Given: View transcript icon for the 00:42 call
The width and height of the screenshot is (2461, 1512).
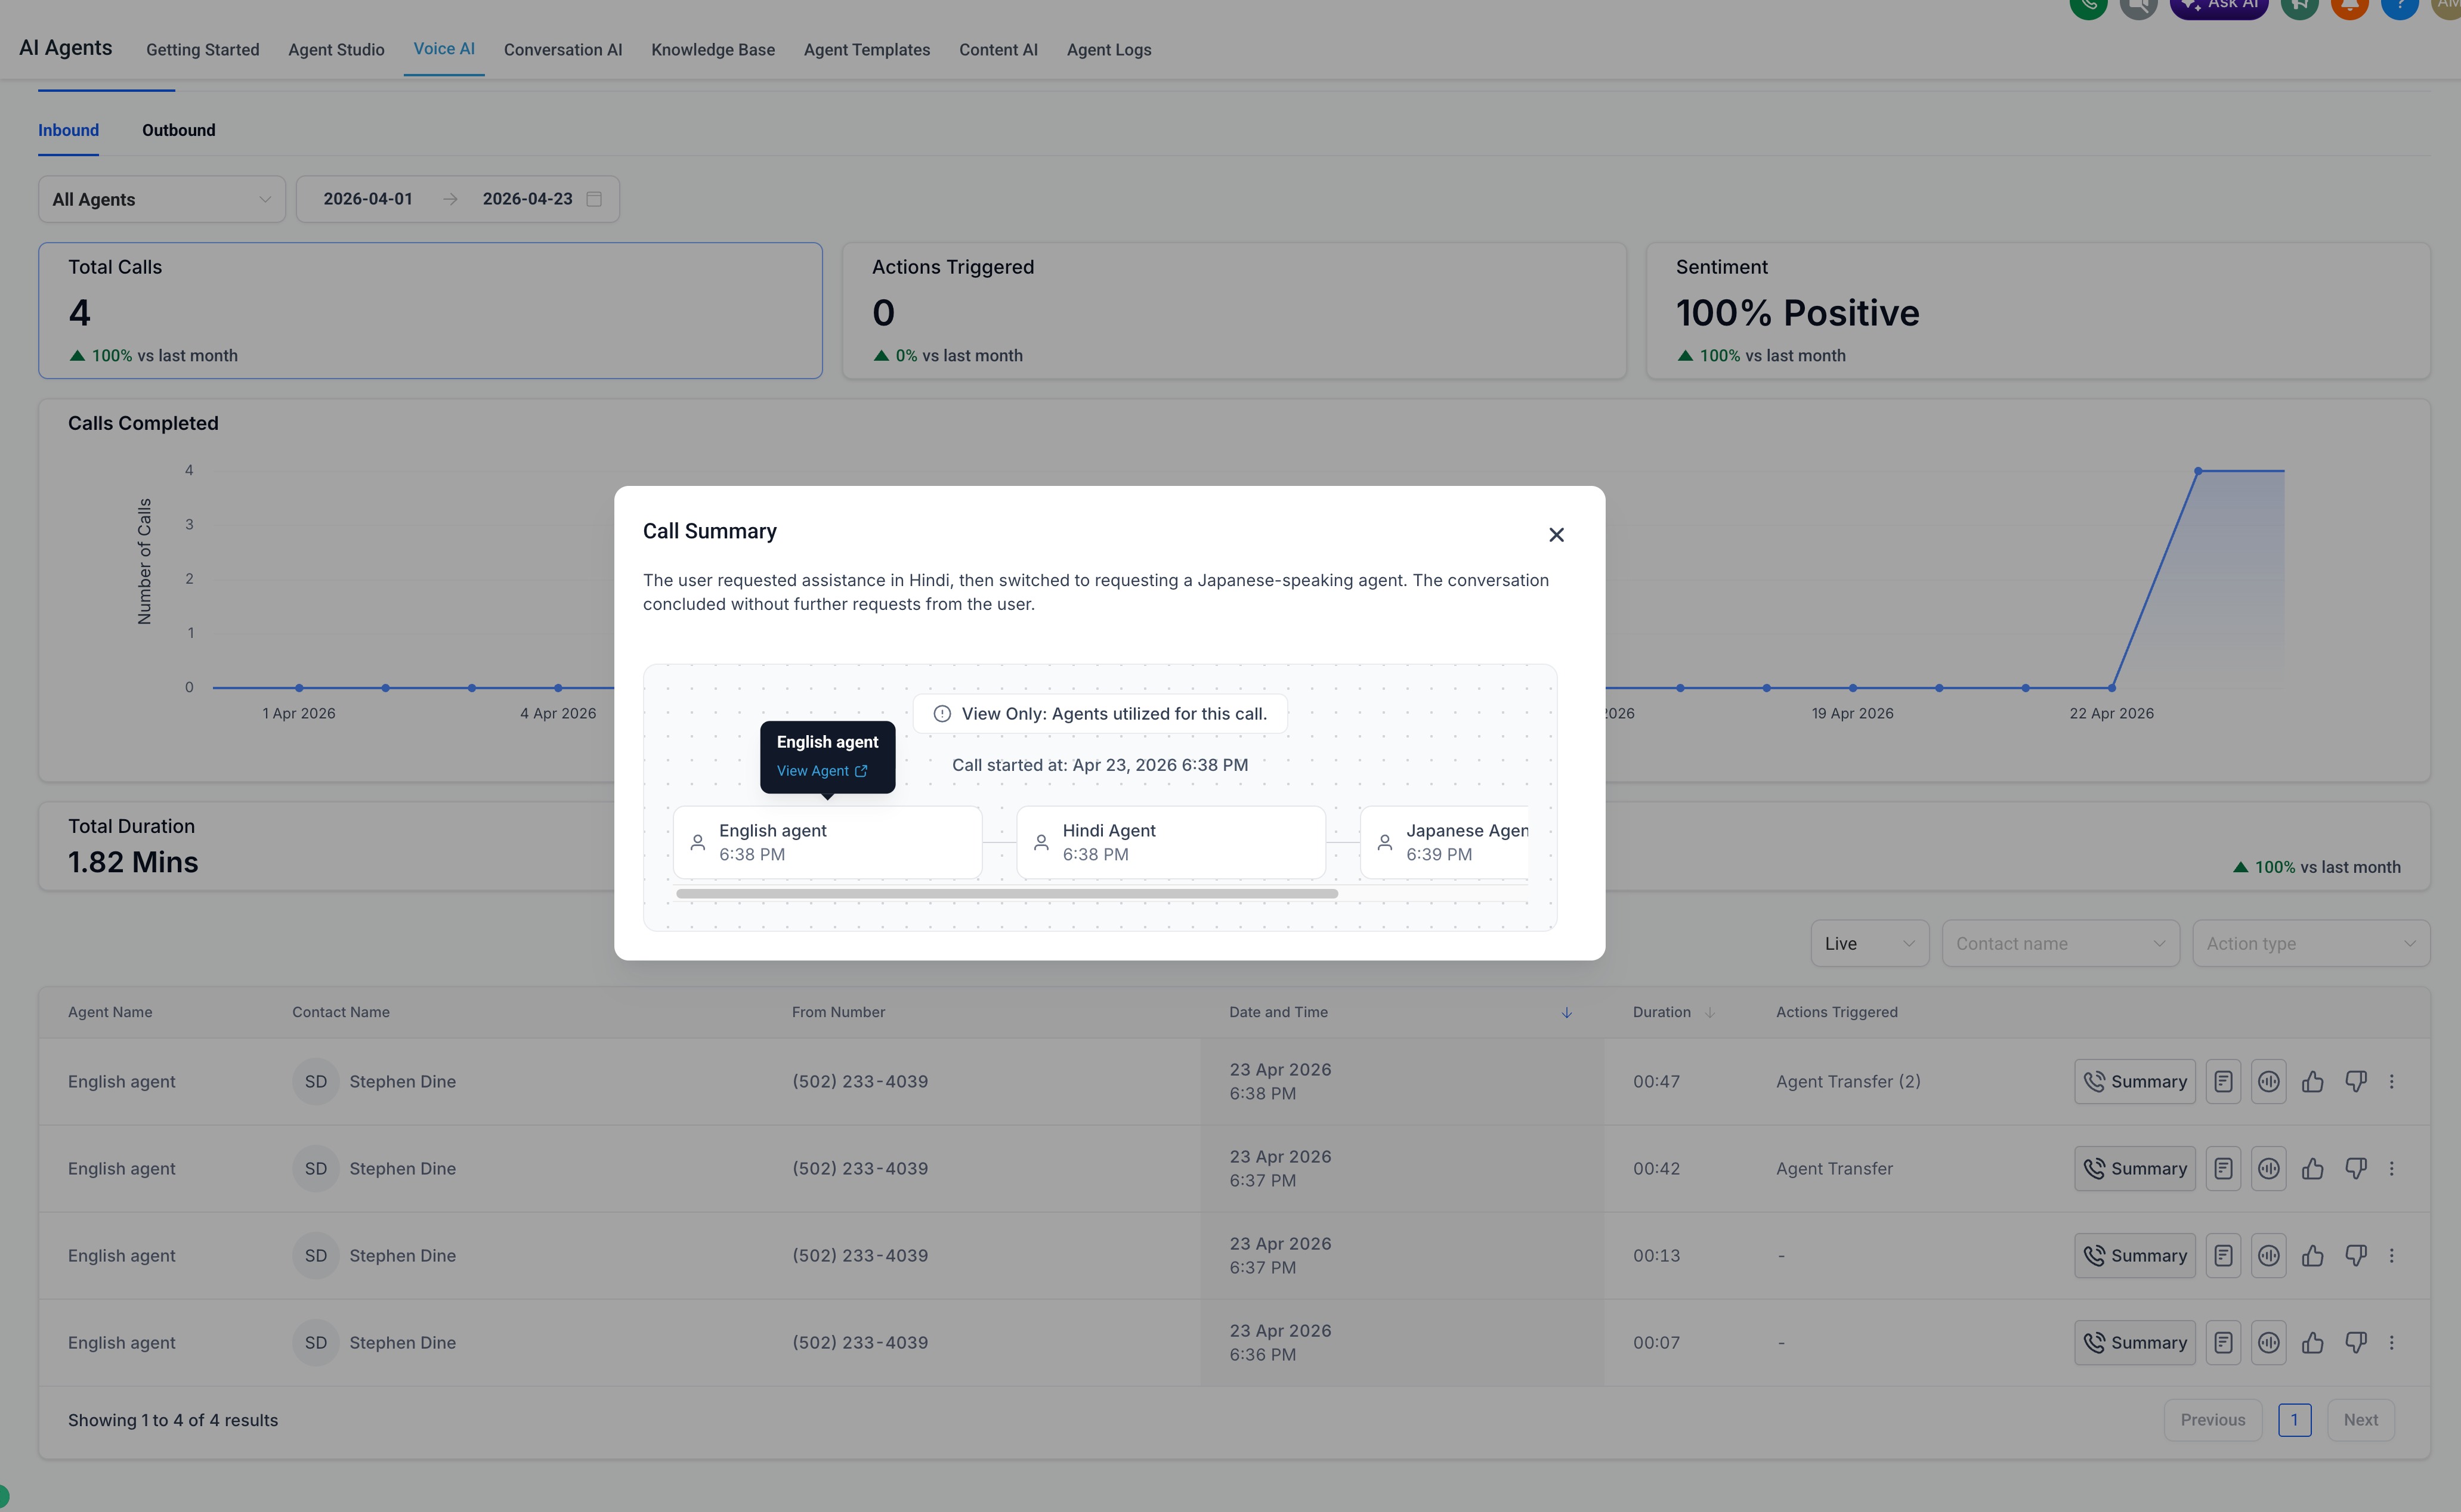Looking at the screenshot, I should click(2223, 1168).
